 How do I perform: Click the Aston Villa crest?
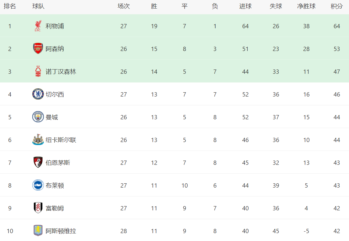[x=38, y=231]
